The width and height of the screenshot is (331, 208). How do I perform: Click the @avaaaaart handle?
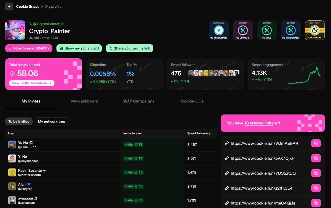(27, 203)
